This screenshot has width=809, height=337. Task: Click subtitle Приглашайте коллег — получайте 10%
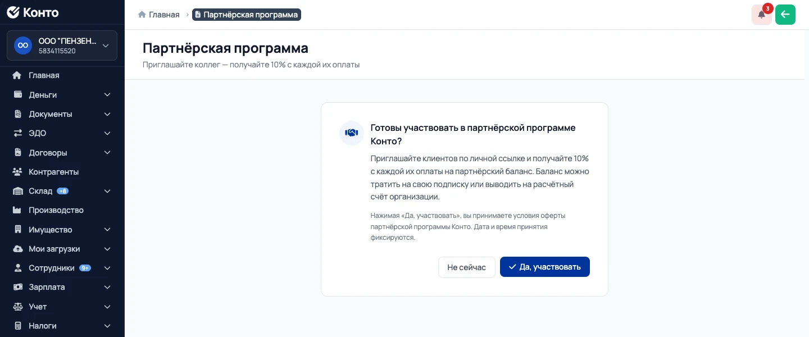click(x=251, y=65)
